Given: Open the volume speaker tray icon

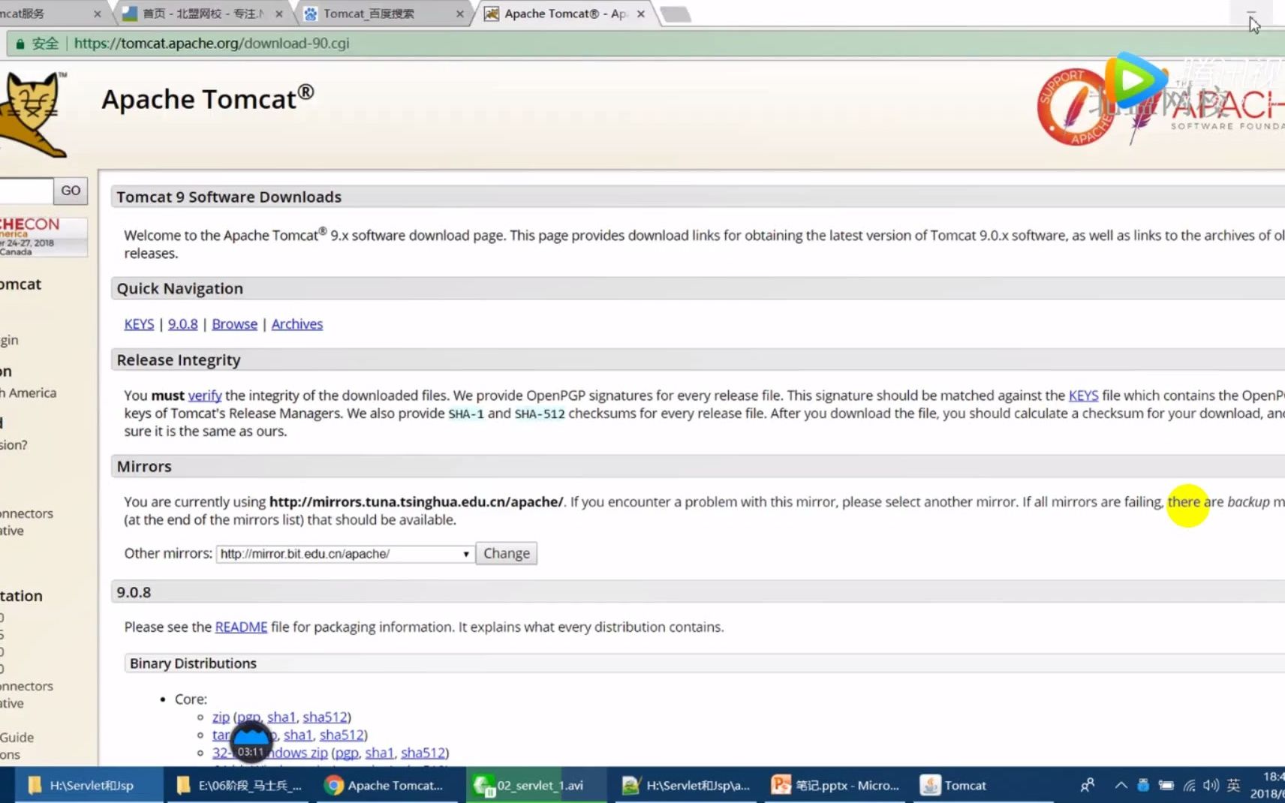Looking at the screenshot, I should pyautogui.click(x=1211, y=785).
